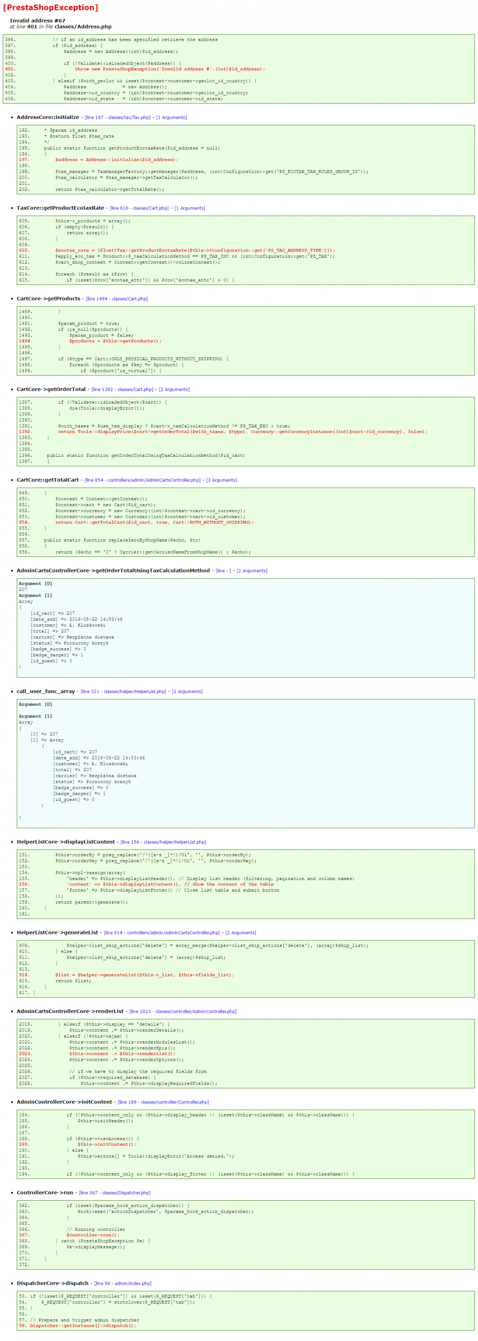Click the '[1] => Array' argument entry
This screenshot has height=1341, width=478.
click(46, 739)
